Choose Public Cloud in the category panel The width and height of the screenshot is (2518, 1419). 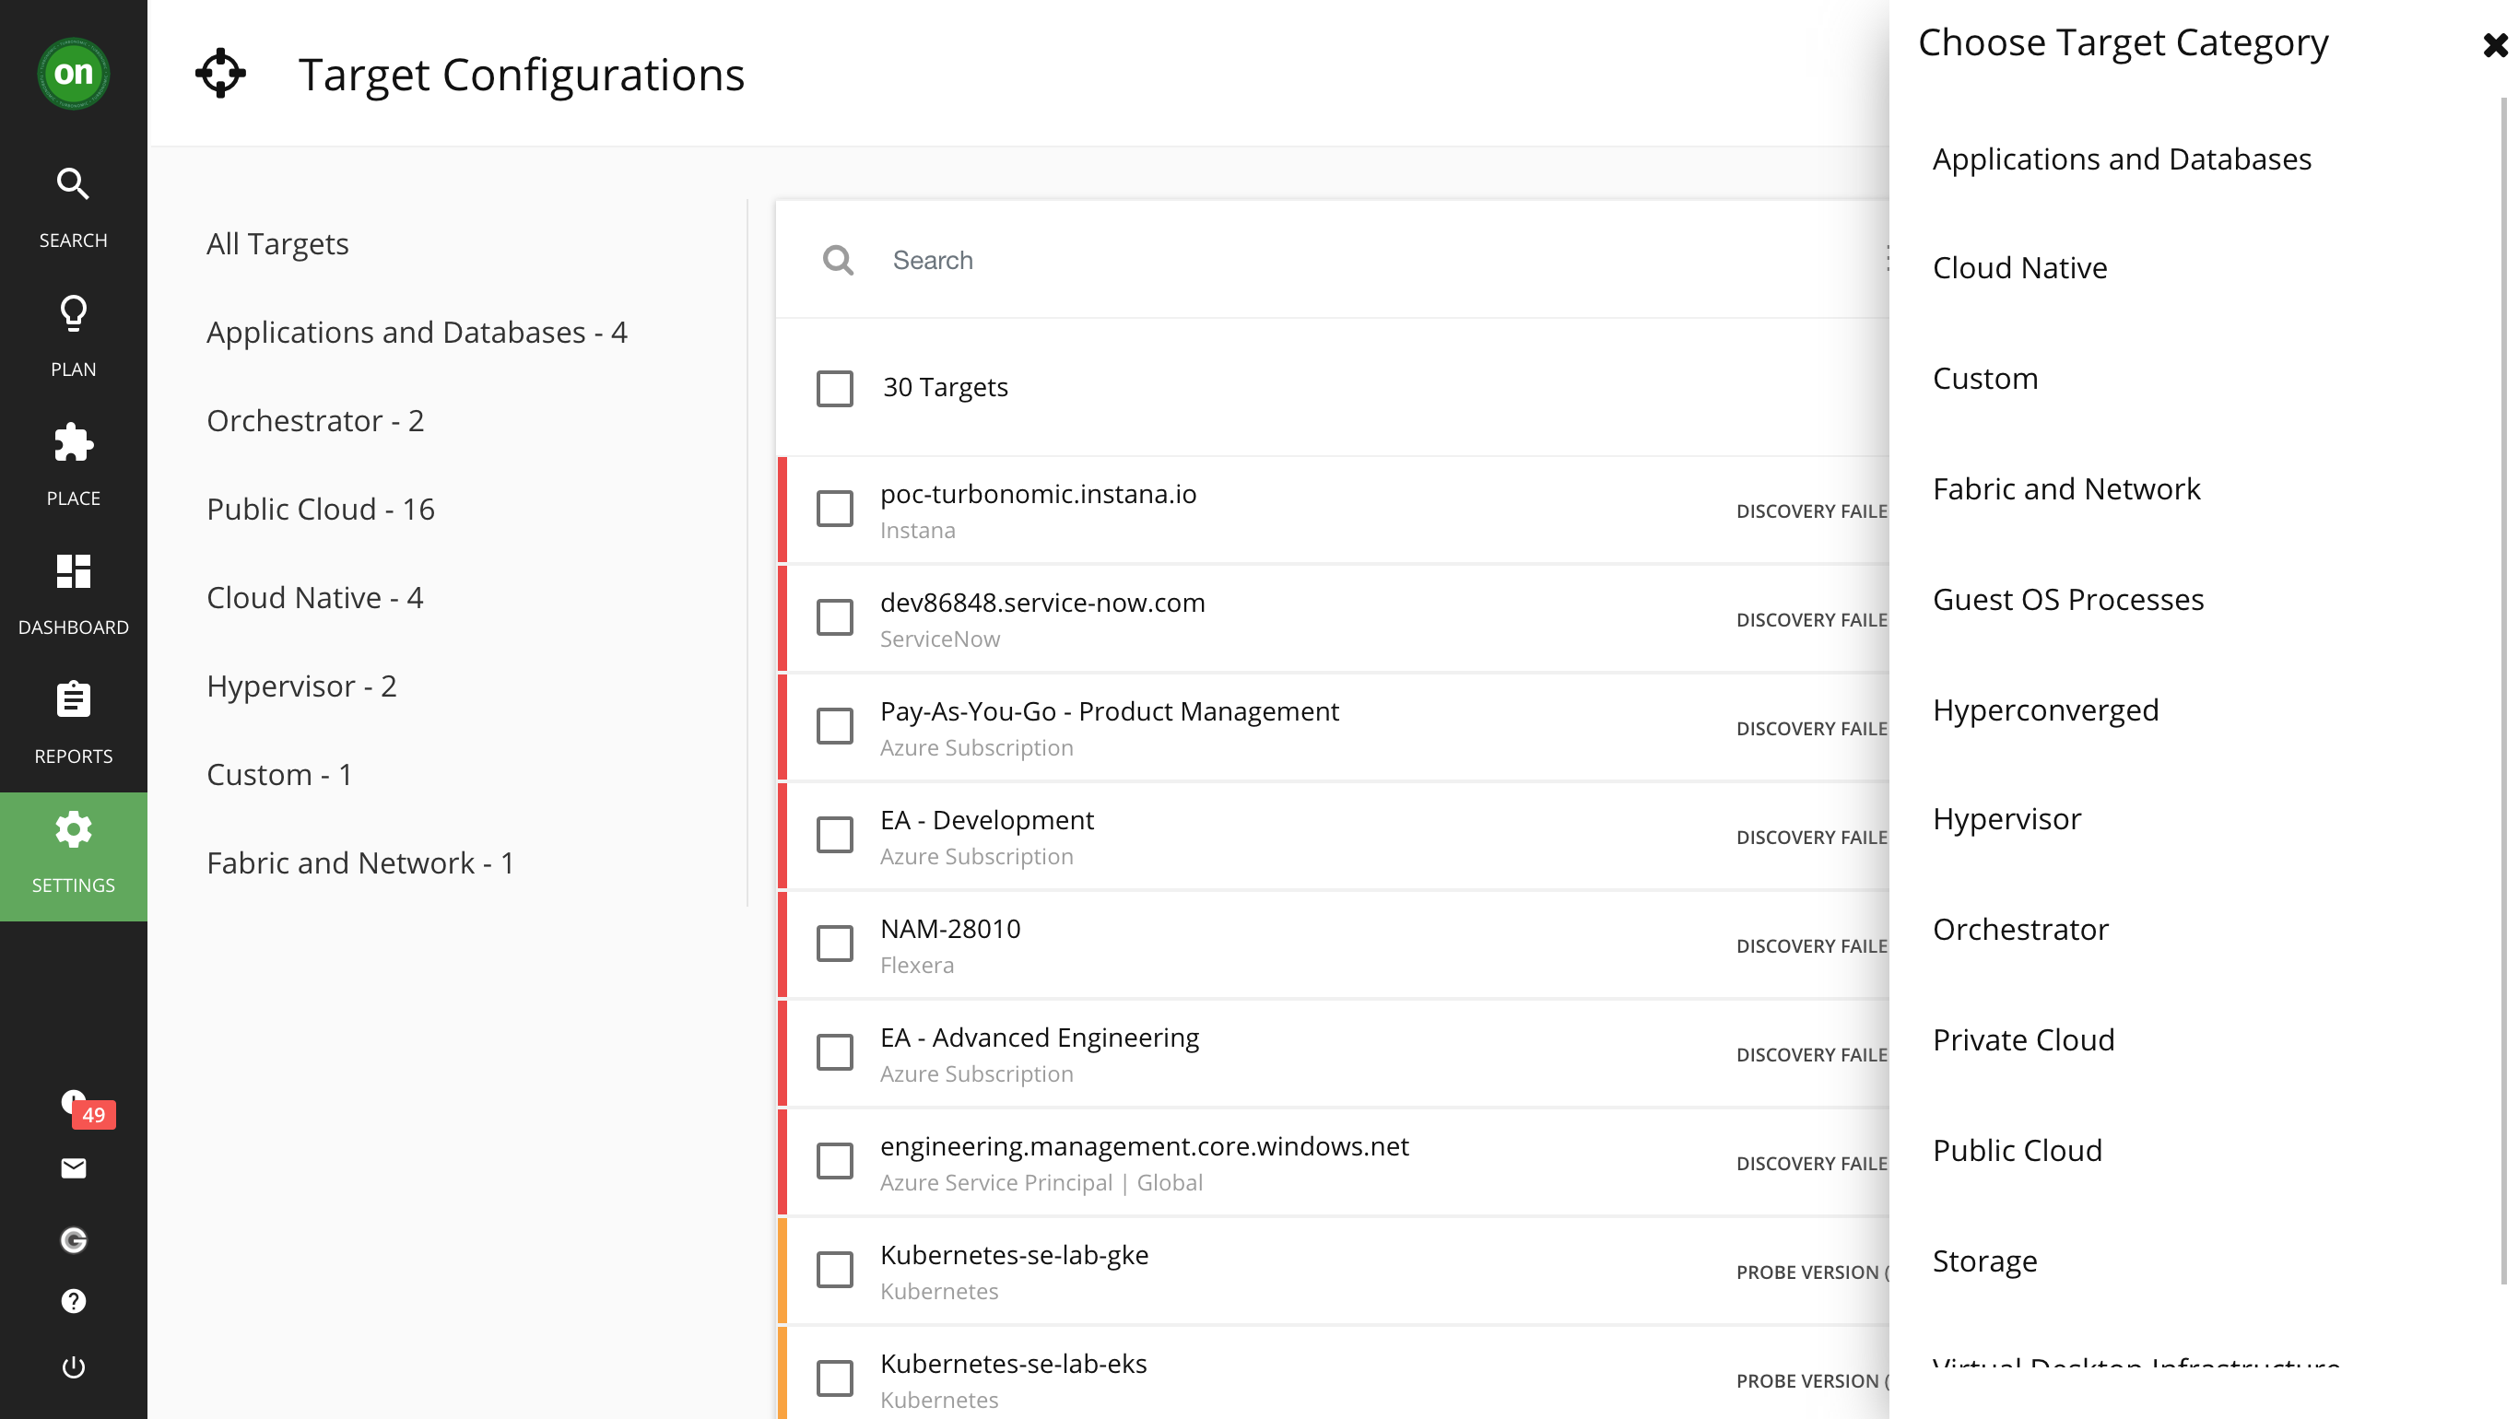(x=2016, y=1150)
